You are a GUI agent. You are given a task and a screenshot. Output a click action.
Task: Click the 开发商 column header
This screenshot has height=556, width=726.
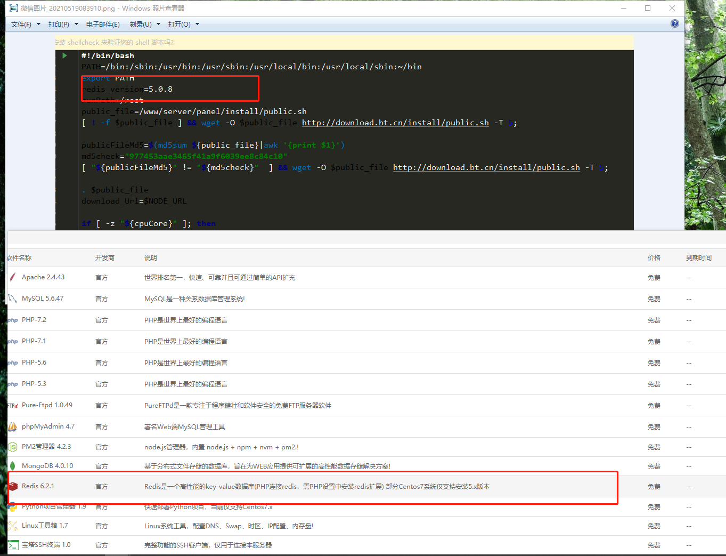click(105, 258)
